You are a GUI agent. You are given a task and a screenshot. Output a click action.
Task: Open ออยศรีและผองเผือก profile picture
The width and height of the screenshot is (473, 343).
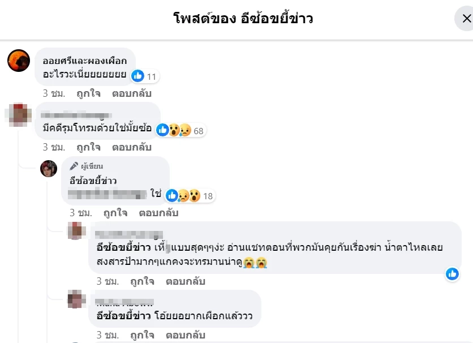pyautogui.click(x=18, y=61)
